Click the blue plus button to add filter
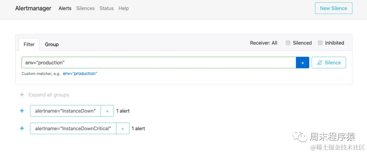 click(302, 63)
